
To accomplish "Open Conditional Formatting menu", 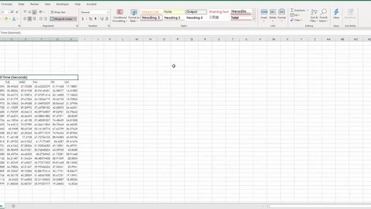I will pyautogui.click(x=120, y=16).
